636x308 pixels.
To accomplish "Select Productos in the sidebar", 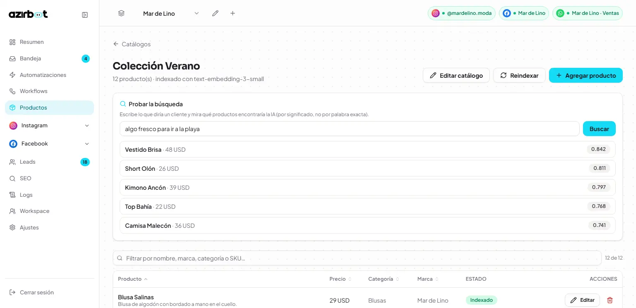I will pyautogui.click(x=49, y=107).
